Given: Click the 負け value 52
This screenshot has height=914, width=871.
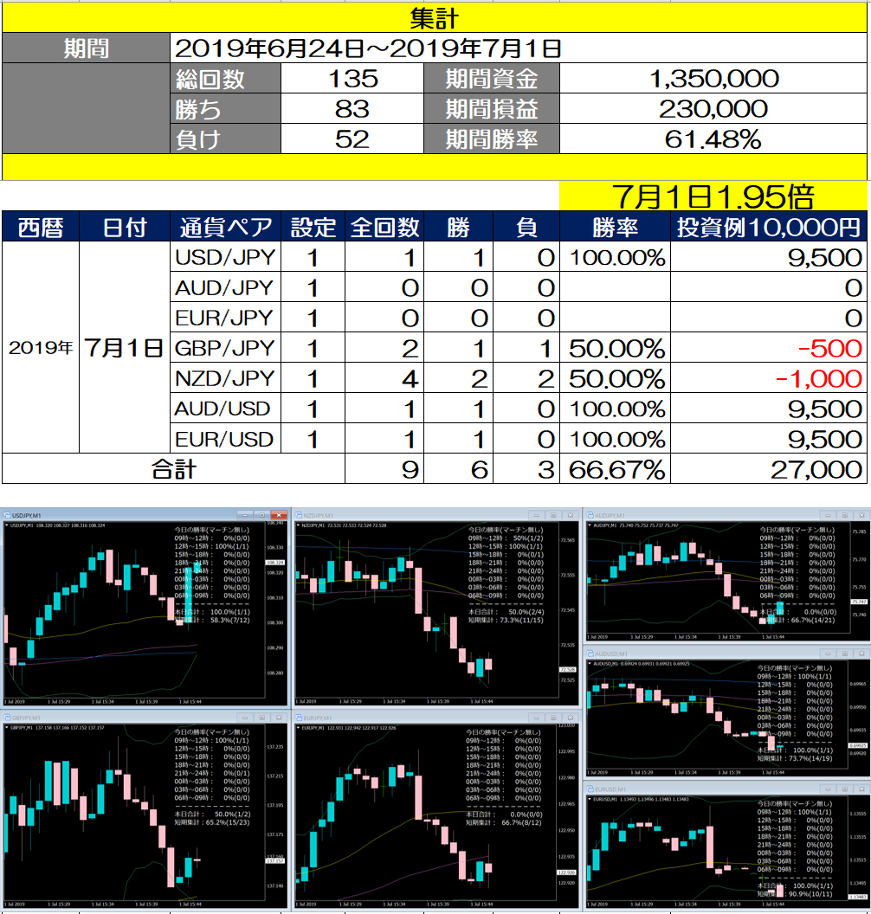Looking at the screenshot, I should coord(352,138).
